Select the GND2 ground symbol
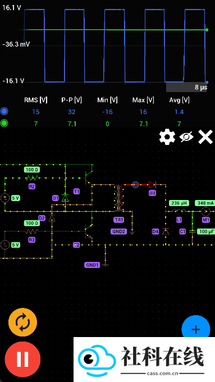The image size is (215, 382). coord(132,231)
